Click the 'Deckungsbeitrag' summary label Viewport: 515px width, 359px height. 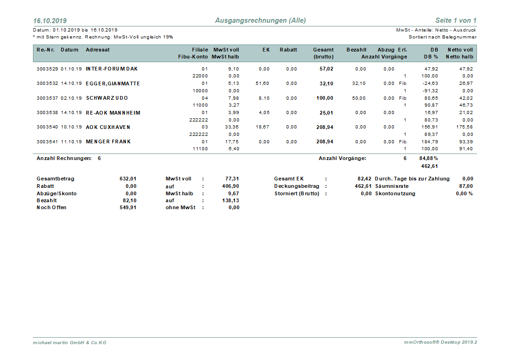[297, 186]
